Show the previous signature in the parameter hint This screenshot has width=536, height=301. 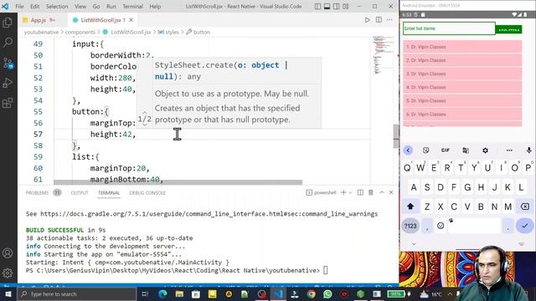pyautogui.click(x=145, y=113)
